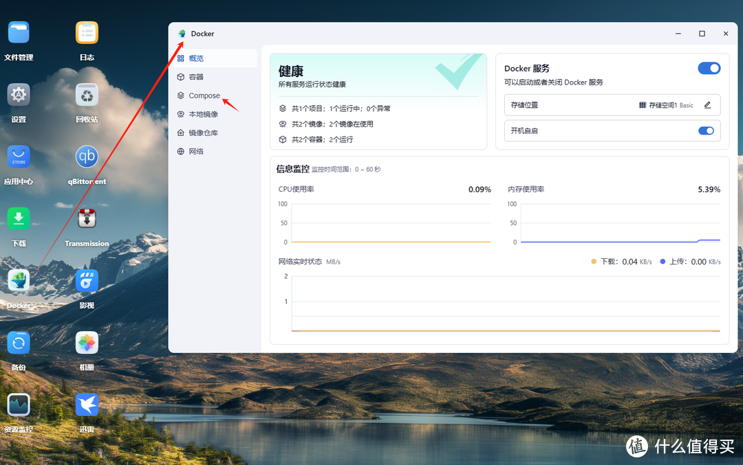This screenshot has width=743, height=465.
Task: Open the 应用中心 app store
Action: [18, 157]
